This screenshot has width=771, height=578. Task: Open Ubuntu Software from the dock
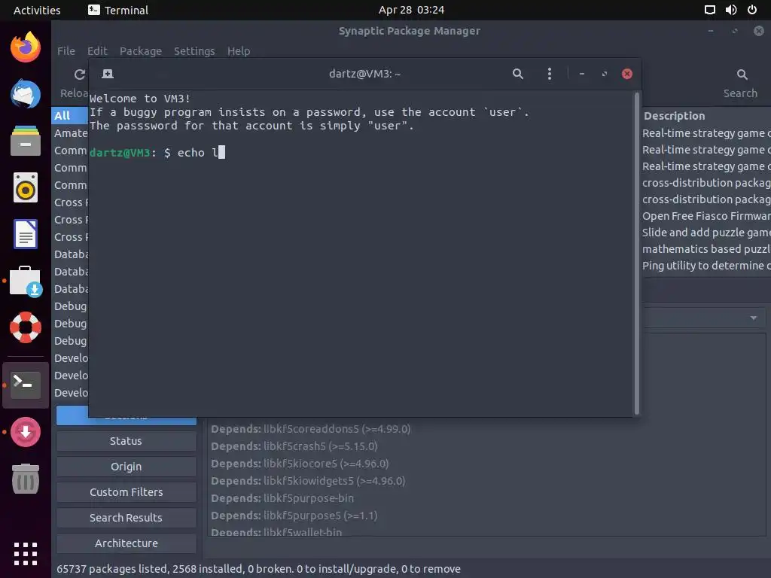point(26,281)
